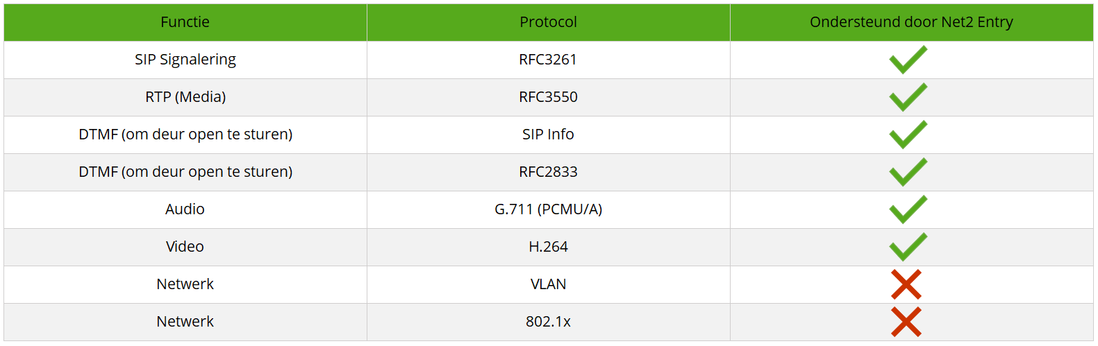Image resolution: width=1098 pixels, height=346 pixels.
Task: Click the checkmark in the RFC2833 row
Action: [x=908, y=172]
